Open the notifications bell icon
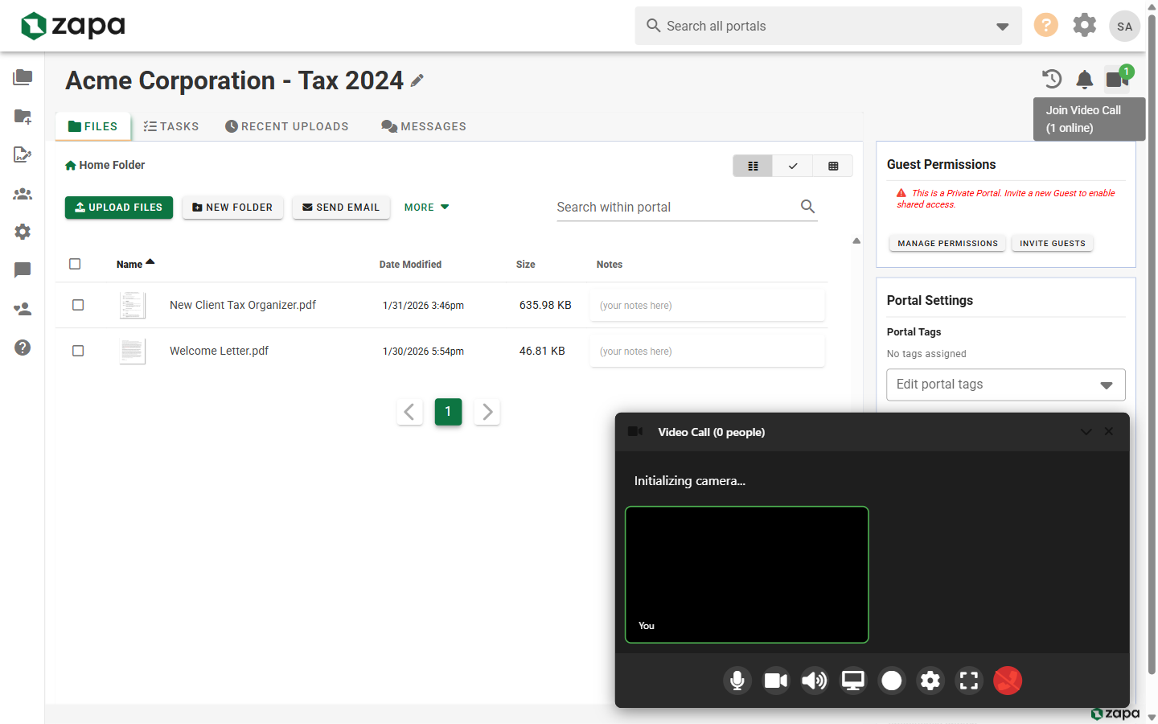The width and height of the screenshot is (1158, 724). tap(1085, 79)
